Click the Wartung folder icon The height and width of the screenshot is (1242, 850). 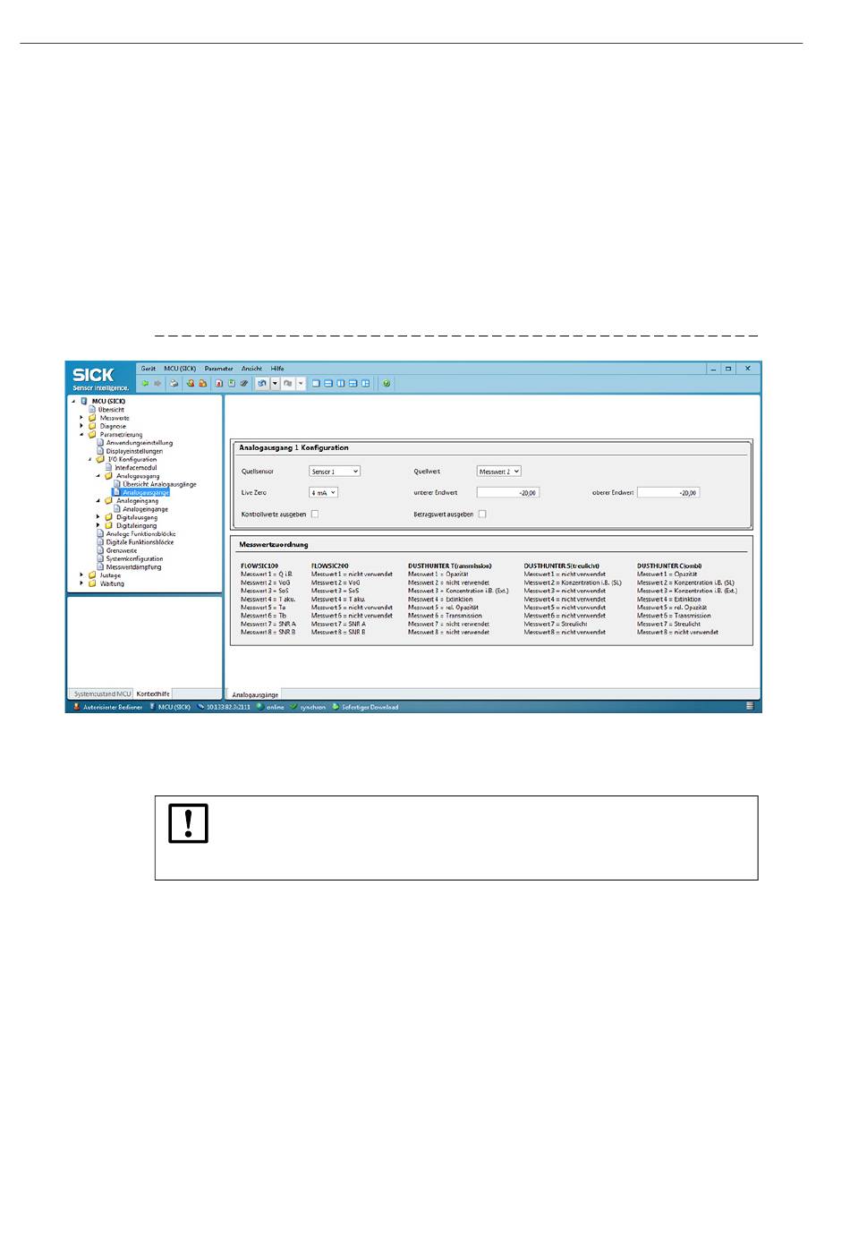point(92,583)
